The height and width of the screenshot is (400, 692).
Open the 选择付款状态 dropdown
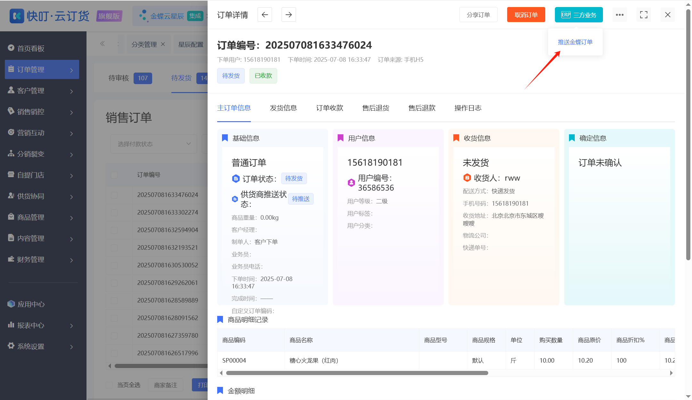(154, 144)
